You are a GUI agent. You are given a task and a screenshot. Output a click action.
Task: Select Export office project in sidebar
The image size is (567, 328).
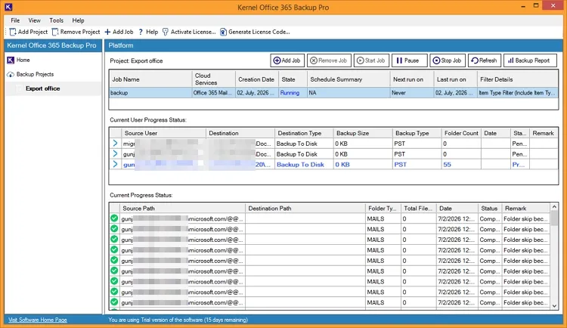[42, 88]
